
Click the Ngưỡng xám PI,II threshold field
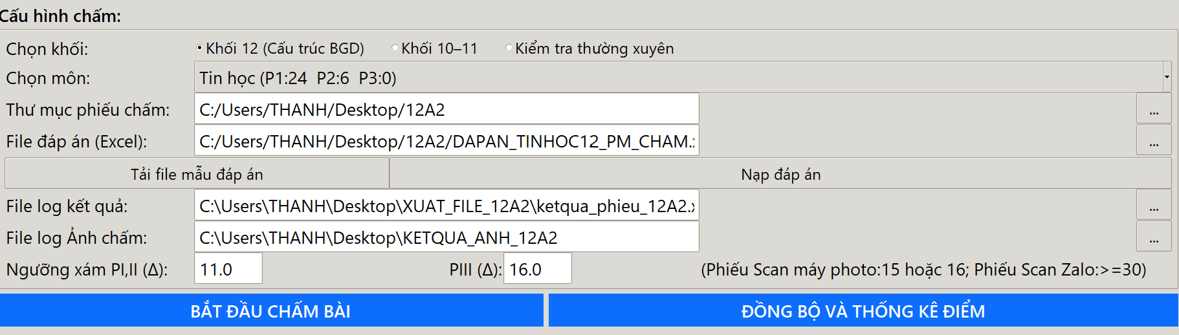pyautogui.click(x=228, y=269)
